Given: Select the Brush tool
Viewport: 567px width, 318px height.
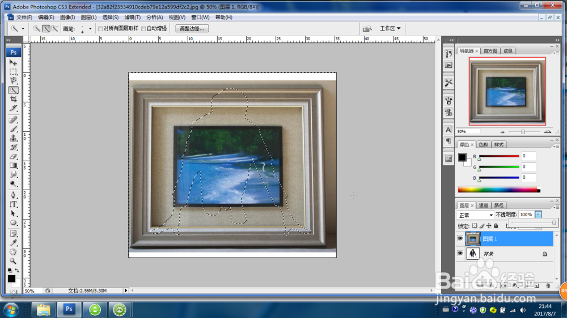Looking at the screenshot, I should pos(14,129).
